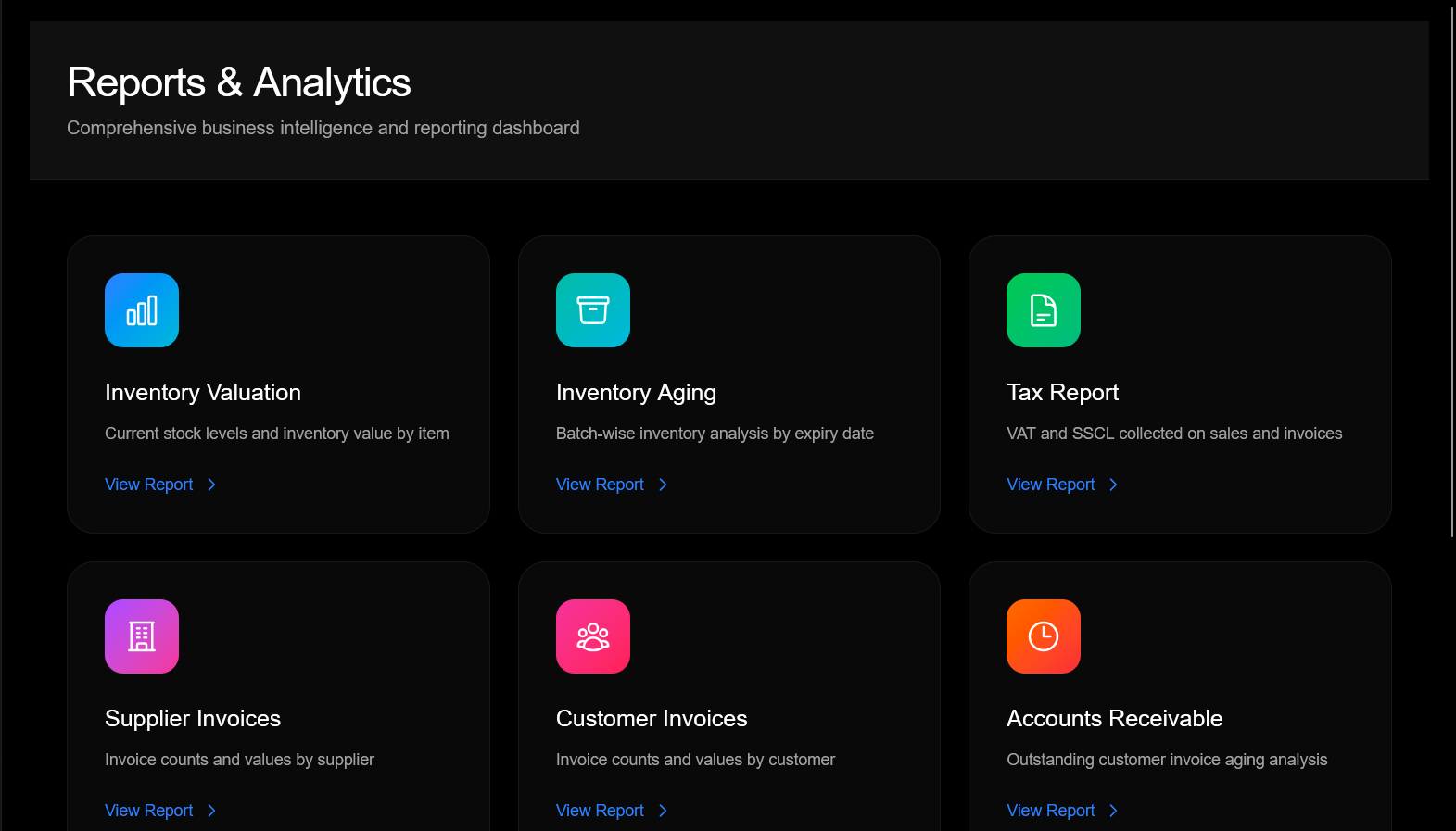1456x831 pixels.
Task: Click the green Tax Report document icon
Action: tap(1044, 310)
